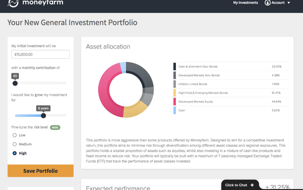Click the 16.47% allocation value

(x=276, y=93)
